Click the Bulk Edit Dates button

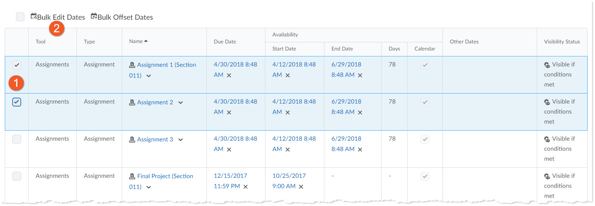point(58,17)
